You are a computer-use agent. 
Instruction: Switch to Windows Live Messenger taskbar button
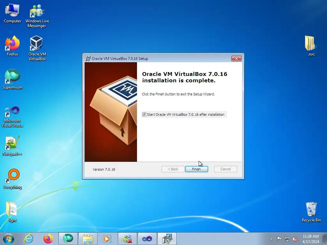point(127,239)
